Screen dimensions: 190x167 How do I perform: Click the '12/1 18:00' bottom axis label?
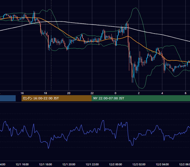[x=46, y=164]
